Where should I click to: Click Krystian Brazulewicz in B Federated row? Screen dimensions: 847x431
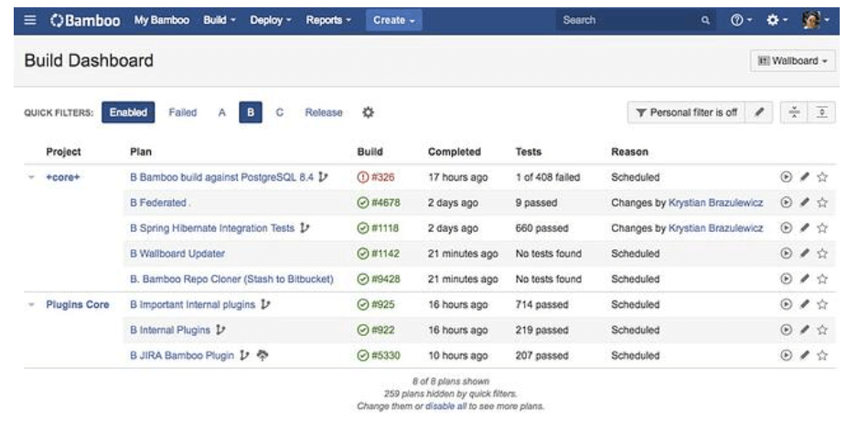[x=715, y=203]
